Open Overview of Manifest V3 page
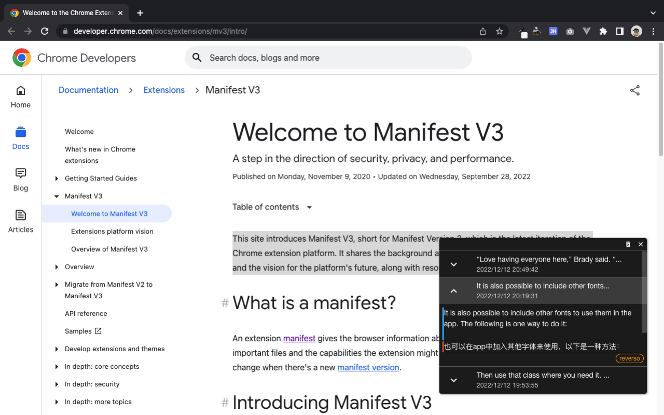664x415 pixels. [x=109, y=249]
